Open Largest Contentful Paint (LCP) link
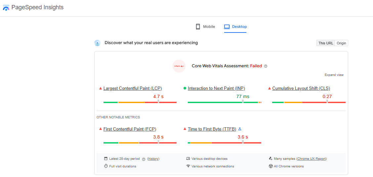This screenshot has width=373, height=177. tap(133, 88)
